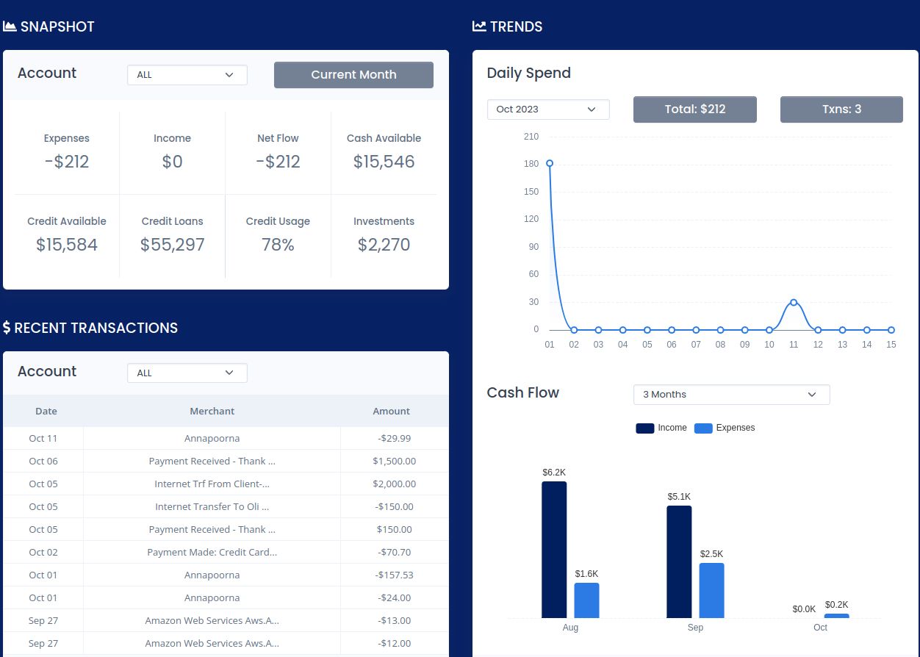Viewport: 920px width, 657px height.
Task: Click the Trends line-chart icon
Action: [479, 26]
